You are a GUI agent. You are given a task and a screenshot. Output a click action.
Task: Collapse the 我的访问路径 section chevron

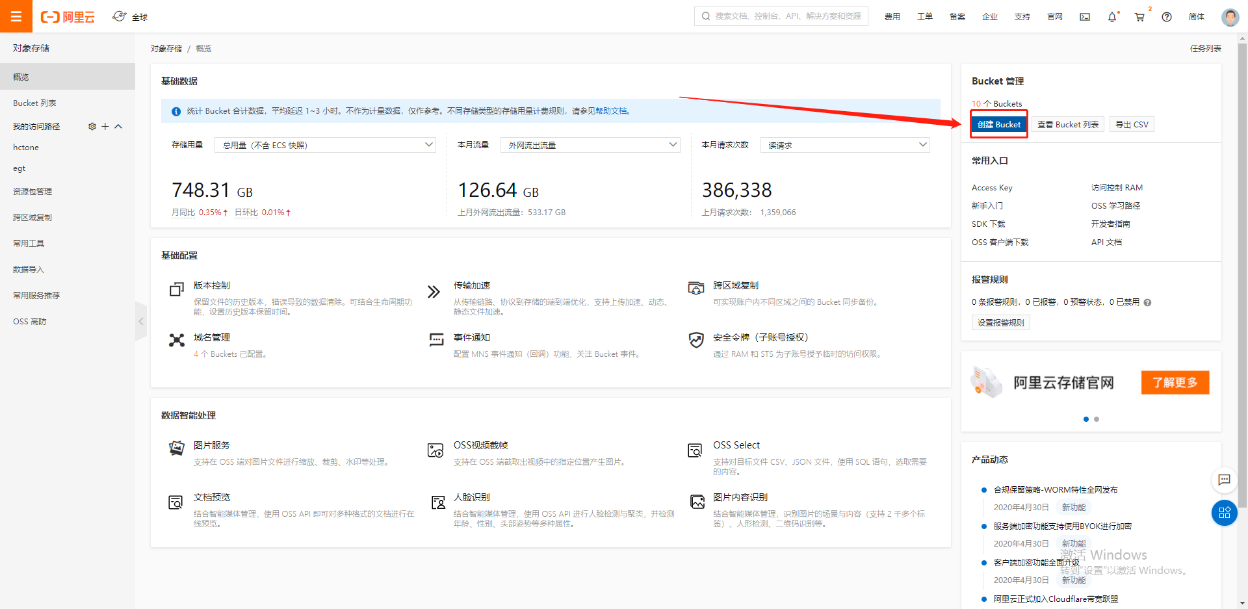point(118,127)
